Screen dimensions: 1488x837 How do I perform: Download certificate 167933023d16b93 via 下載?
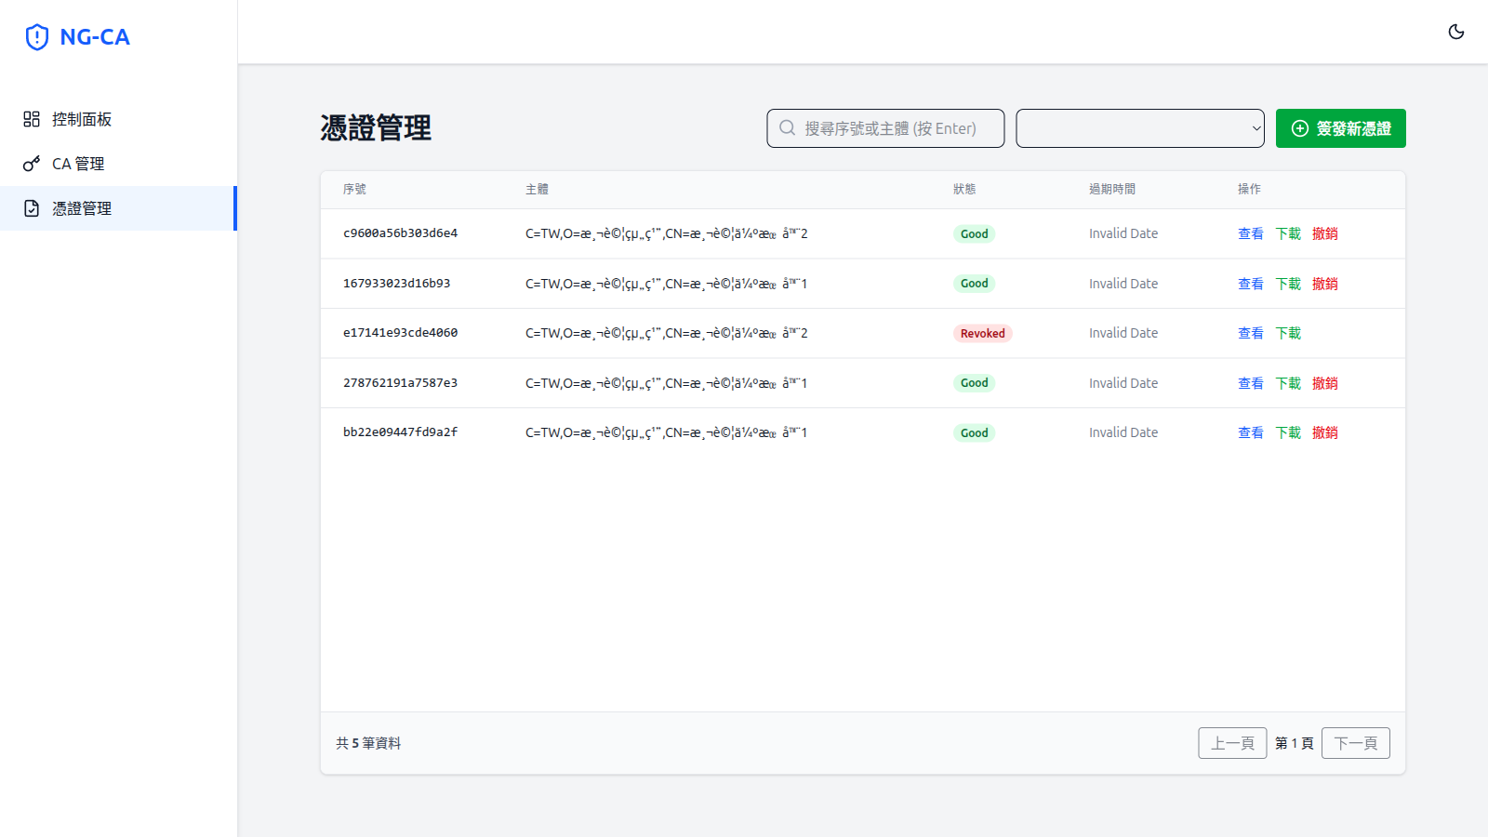1288,284
